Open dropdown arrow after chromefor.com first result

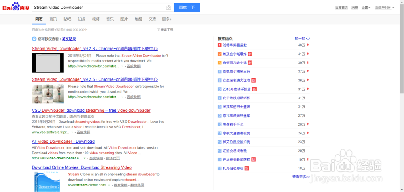(122, 66)
